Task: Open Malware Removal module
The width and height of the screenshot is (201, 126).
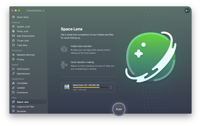Action: coord(26,55)
